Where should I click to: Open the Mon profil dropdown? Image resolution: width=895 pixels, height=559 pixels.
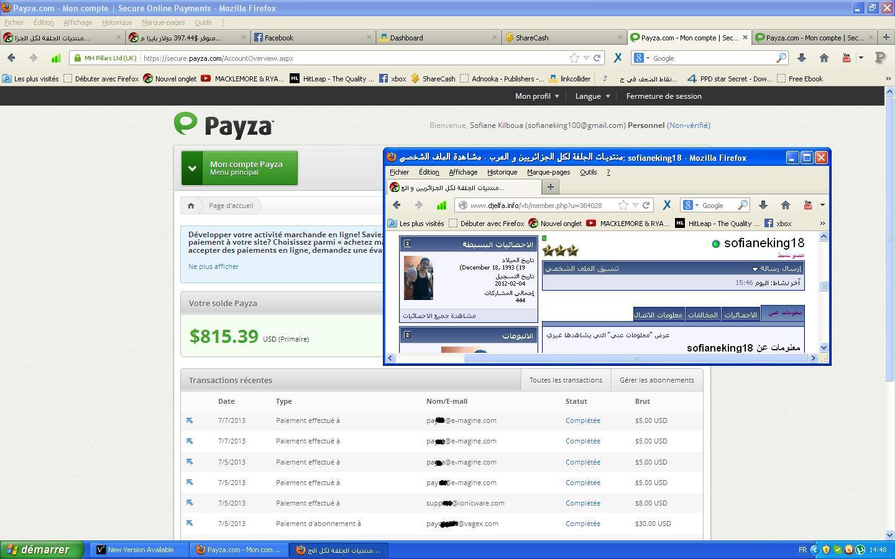[537, 96]
